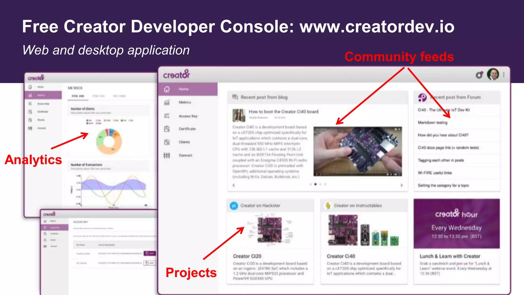Click forum icon beside Recent post from Forum

point(422,97)
